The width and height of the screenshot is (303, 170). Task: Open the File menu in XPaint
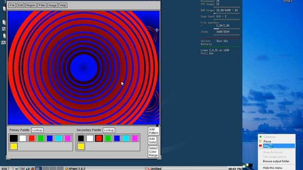[x=12, y=5]
